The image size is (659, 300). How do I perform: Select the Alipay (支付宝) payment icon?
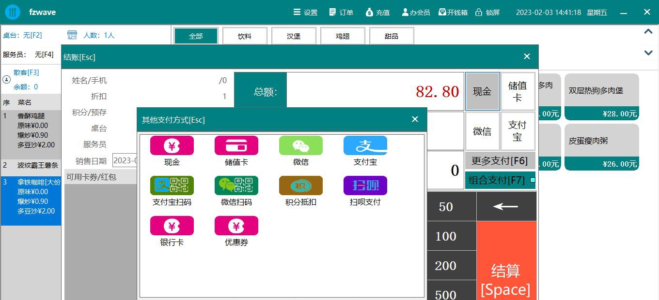tap(365, 145)
